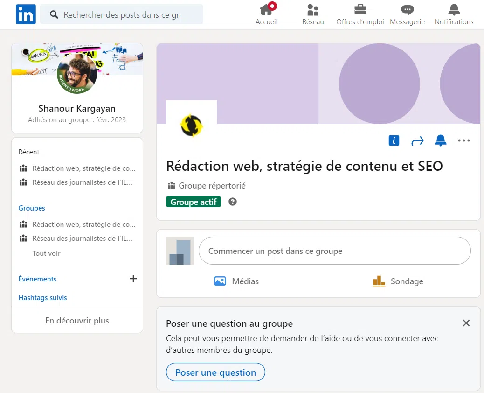Click the blue group info icon
The image size is (484, 393).
[394, 140]
